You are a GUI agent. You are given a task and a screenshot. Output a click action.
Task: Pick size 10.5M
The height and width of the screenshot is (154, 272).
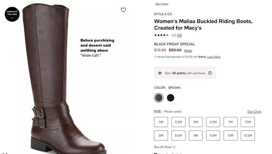[248, 135]
